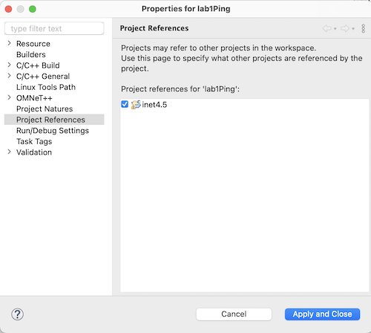371x333 pixels.
Task: Open the back history dropdown arrow
Action: pyautogui.click(x=335, y=29)
